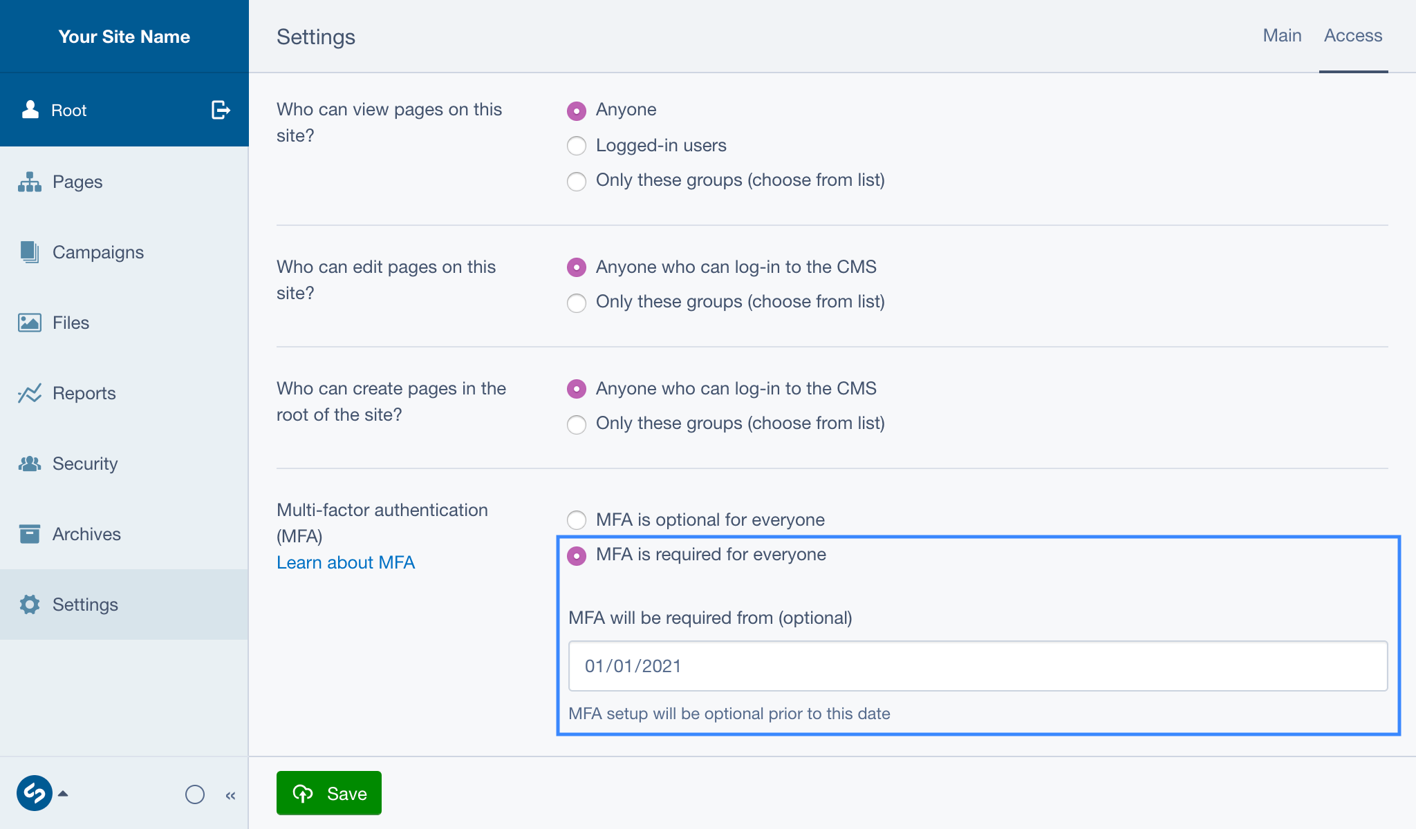Click the 'Learn about MFA' link
This screenshot has width=1416, height=829.
(346, 562)
